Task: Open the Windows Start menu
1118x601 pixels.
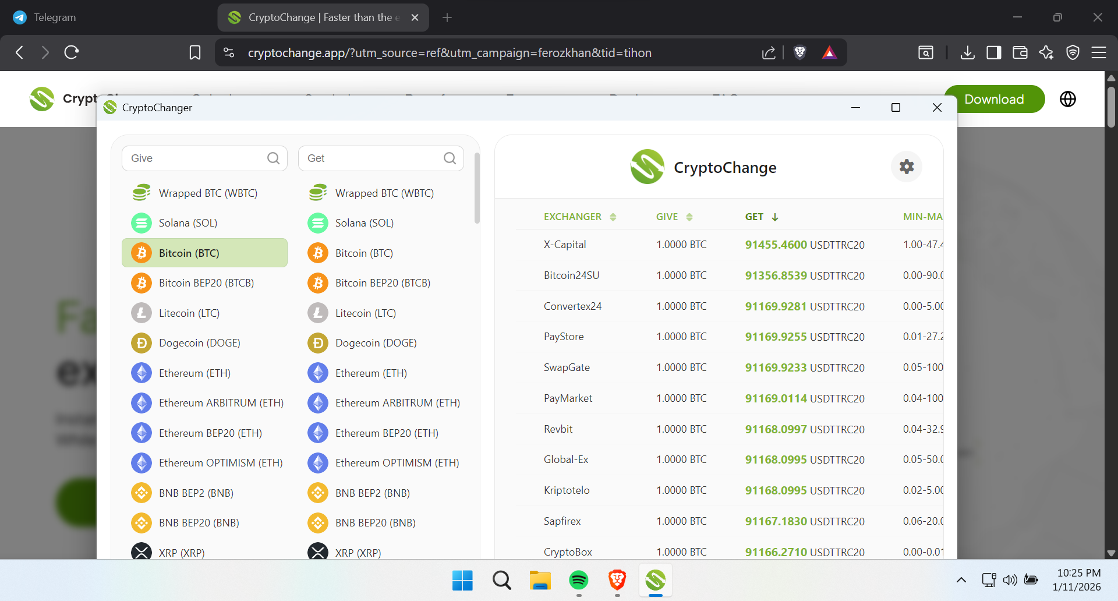Action: click(x=463, y=580)
